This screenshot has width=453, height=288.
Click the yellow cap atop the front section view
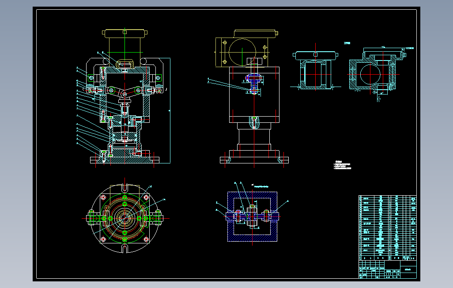pyautogui.click(x=125, y=33)
